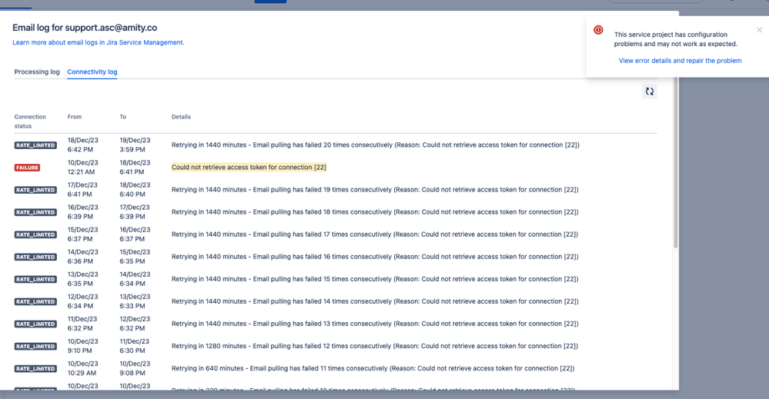The height and width of the screenshot is (399, 769).
Task: Click the Connection status column header
Action: [30, 121]
